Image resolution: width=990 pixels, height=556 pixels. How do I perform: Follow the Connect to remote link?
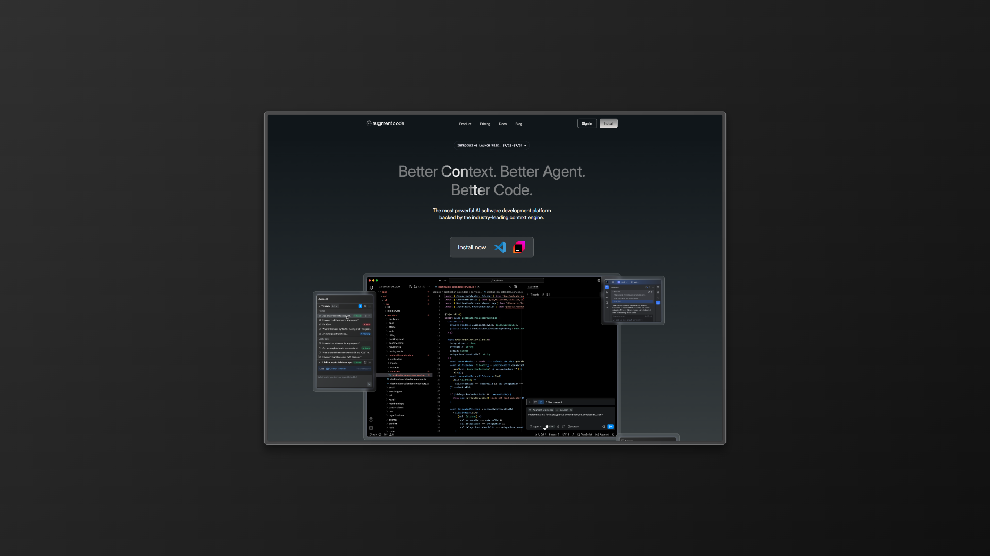(x=337, y=369)
